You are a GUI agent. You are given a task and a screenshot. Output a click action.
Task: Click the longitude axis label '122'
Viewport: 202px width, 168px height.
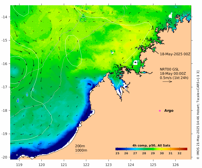(x=86, y=165)
